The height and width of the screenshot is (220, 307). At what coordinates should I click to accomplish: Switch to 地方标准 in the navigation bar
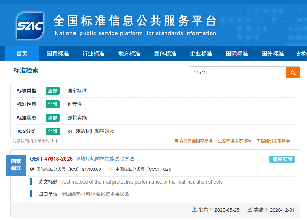(129, 54)
